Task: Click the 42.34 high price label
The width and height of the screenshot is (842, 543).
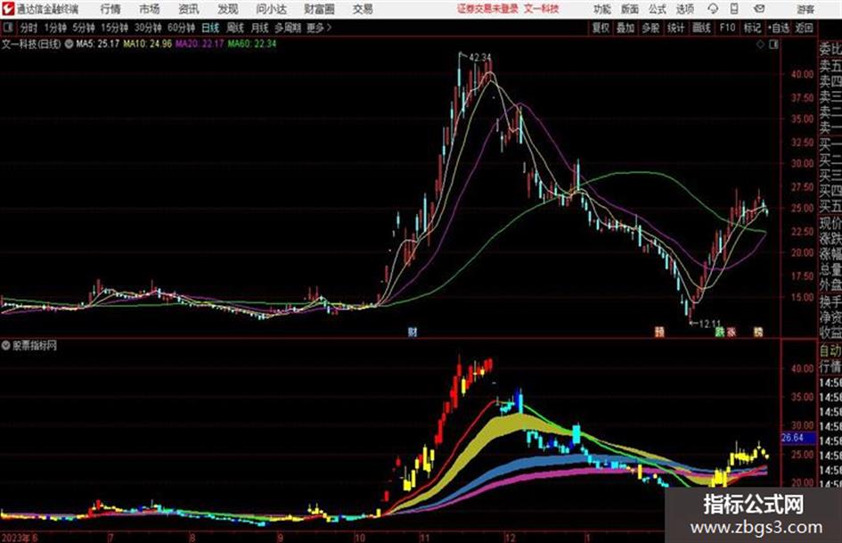Action: 480,57
